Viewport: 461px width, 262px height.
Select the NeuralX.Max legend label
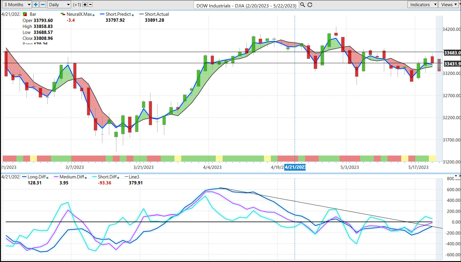79,14
